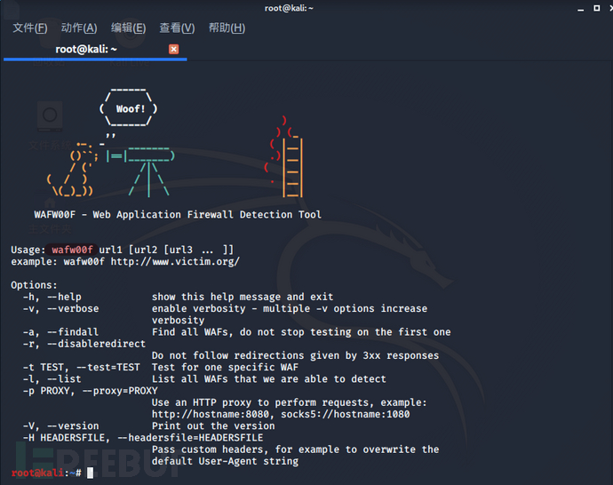Click the terminal prompt cursor
Screen dimensions: 613x485
pos(91,473)
